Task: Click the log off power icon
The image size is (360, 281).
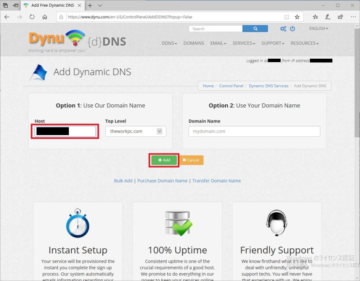Action: (x=292, y=29)
